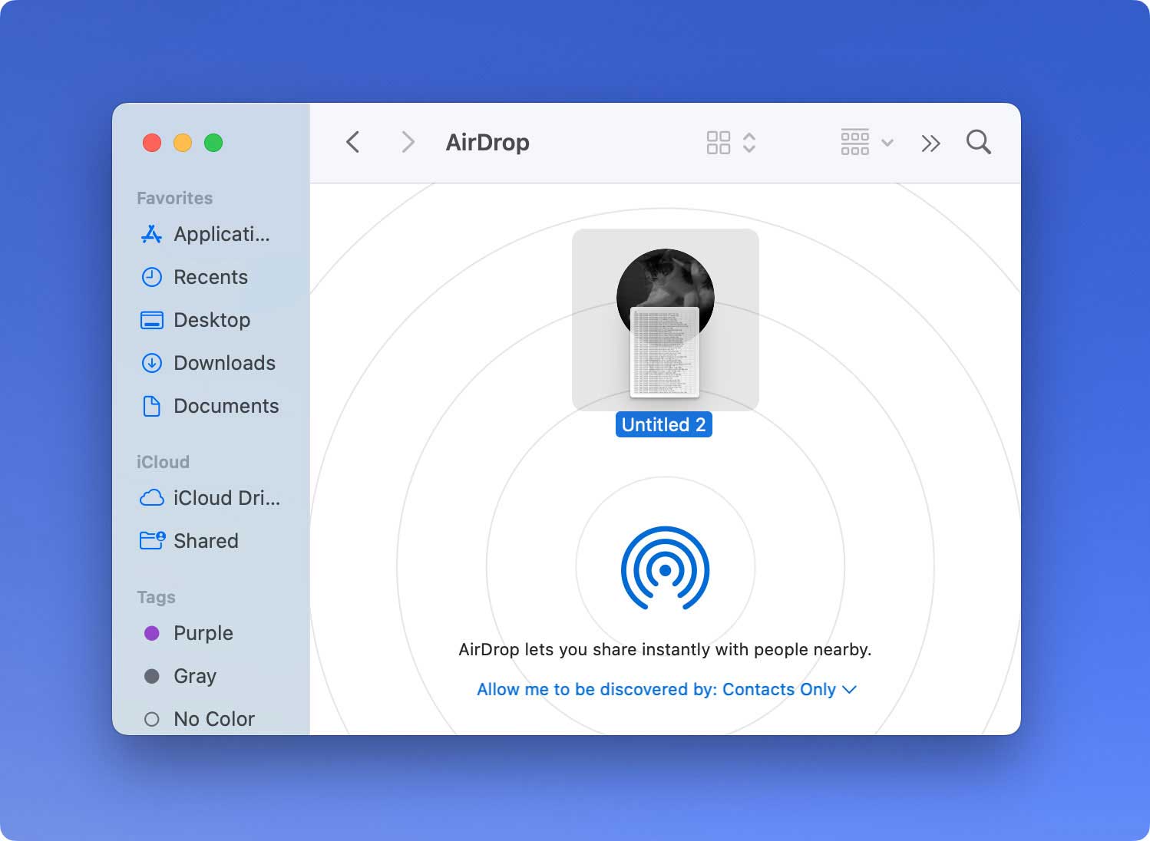
Task: Expand the group-by dropdown chevron
Action: [887, 143]
